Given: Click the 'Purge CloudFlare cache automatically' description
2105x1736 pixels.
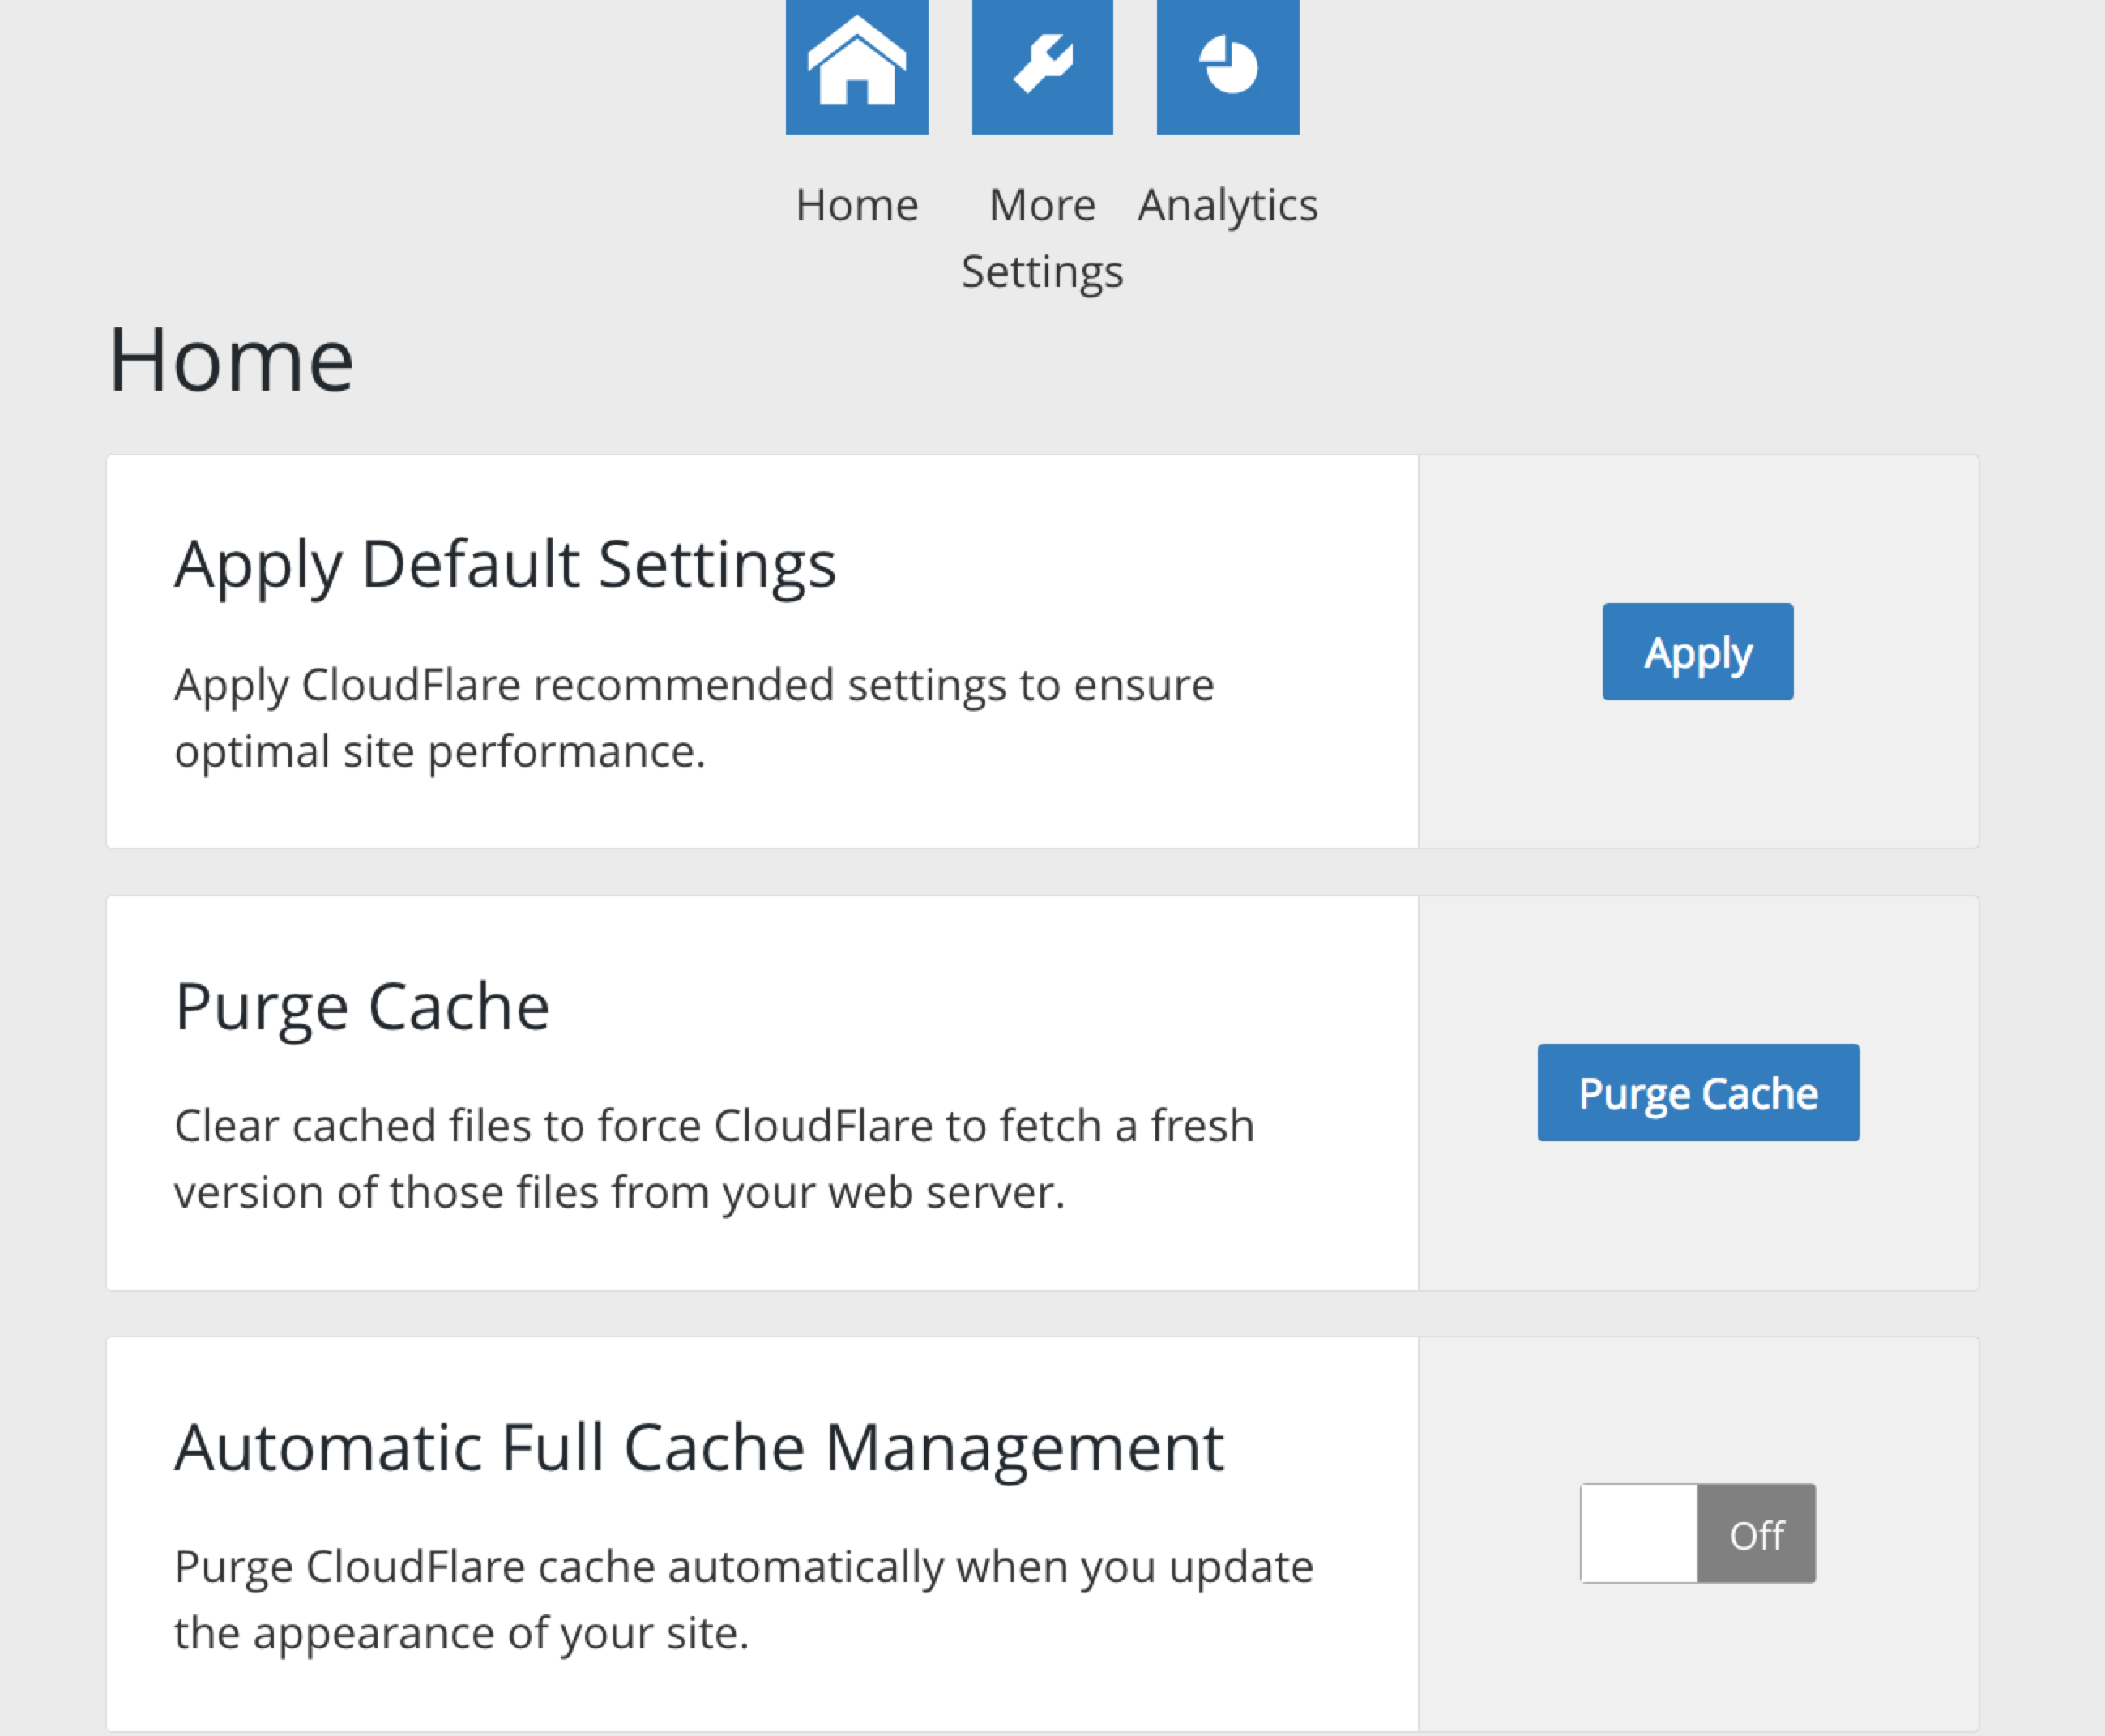Looking at the screenshot, I should click(744, 1600).
